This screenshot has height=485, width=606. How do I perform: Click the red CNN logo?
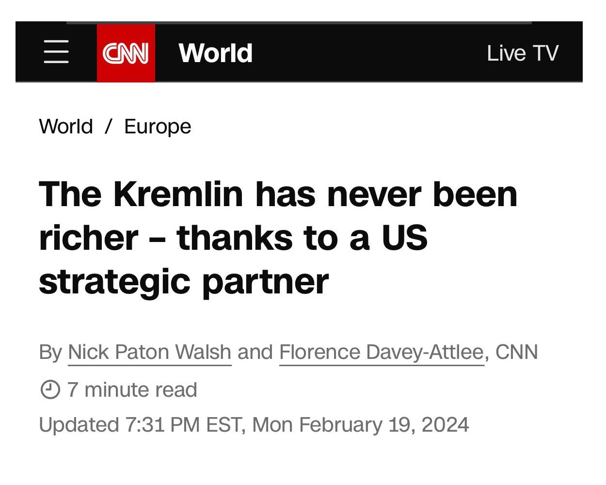126,53
